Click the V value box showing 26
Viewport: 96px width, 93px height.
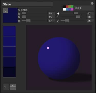pyautogui.click(x=90, y=21)
